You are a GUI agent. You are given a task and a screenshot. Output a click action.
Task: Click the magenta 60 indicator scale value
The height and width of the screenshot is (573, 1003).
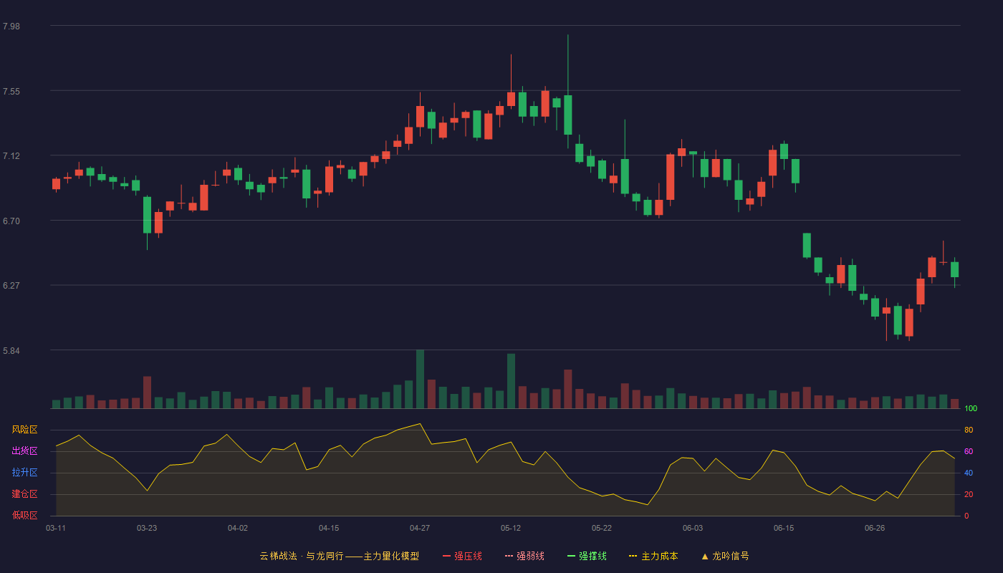(x=969, y=452)
